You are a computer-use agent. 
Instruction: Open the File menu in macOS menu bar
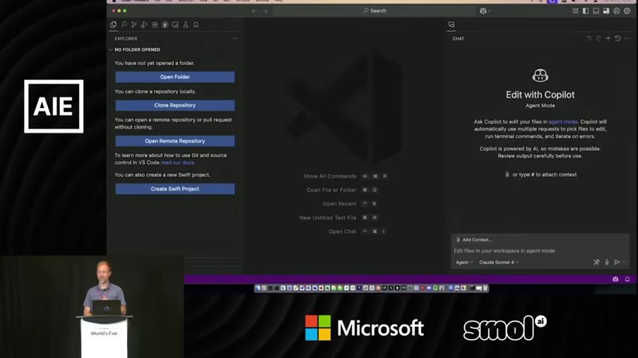click(157, 1)
